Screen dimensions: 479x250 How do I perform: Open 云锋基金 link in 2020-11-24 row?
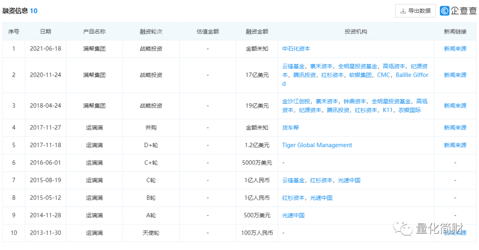pyautogui.click(x=293, y=66)
